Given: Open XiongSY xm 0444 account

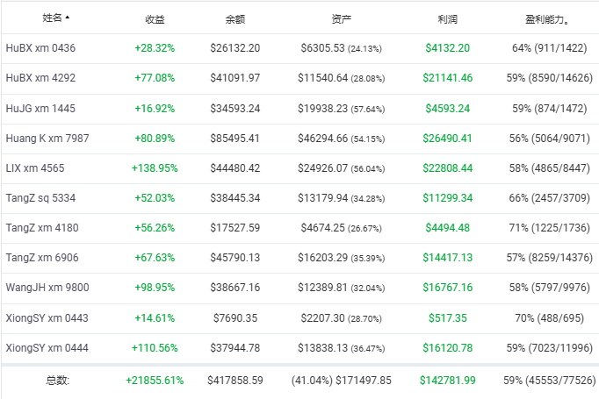Looking at the screenshot, I should [x=47, y=347].
